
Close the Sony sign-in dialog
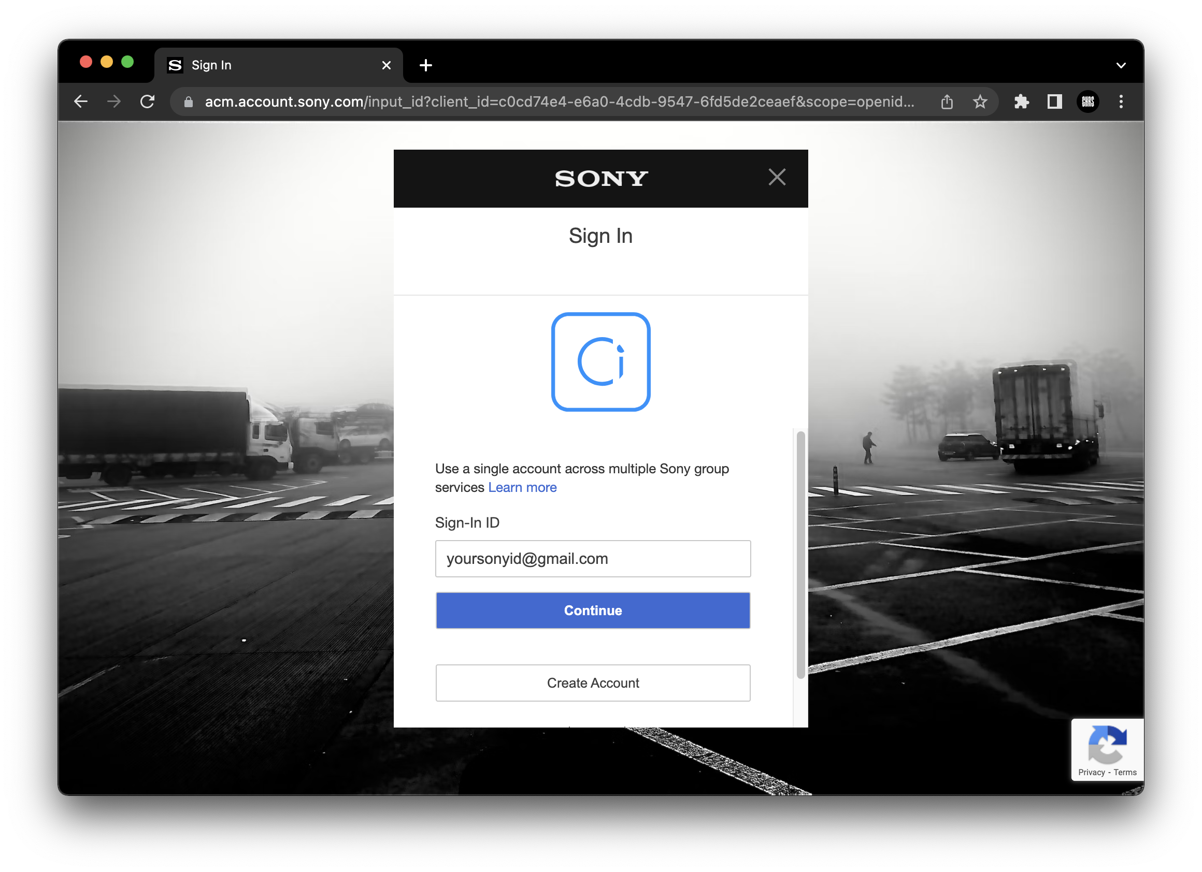click(777, 177)
